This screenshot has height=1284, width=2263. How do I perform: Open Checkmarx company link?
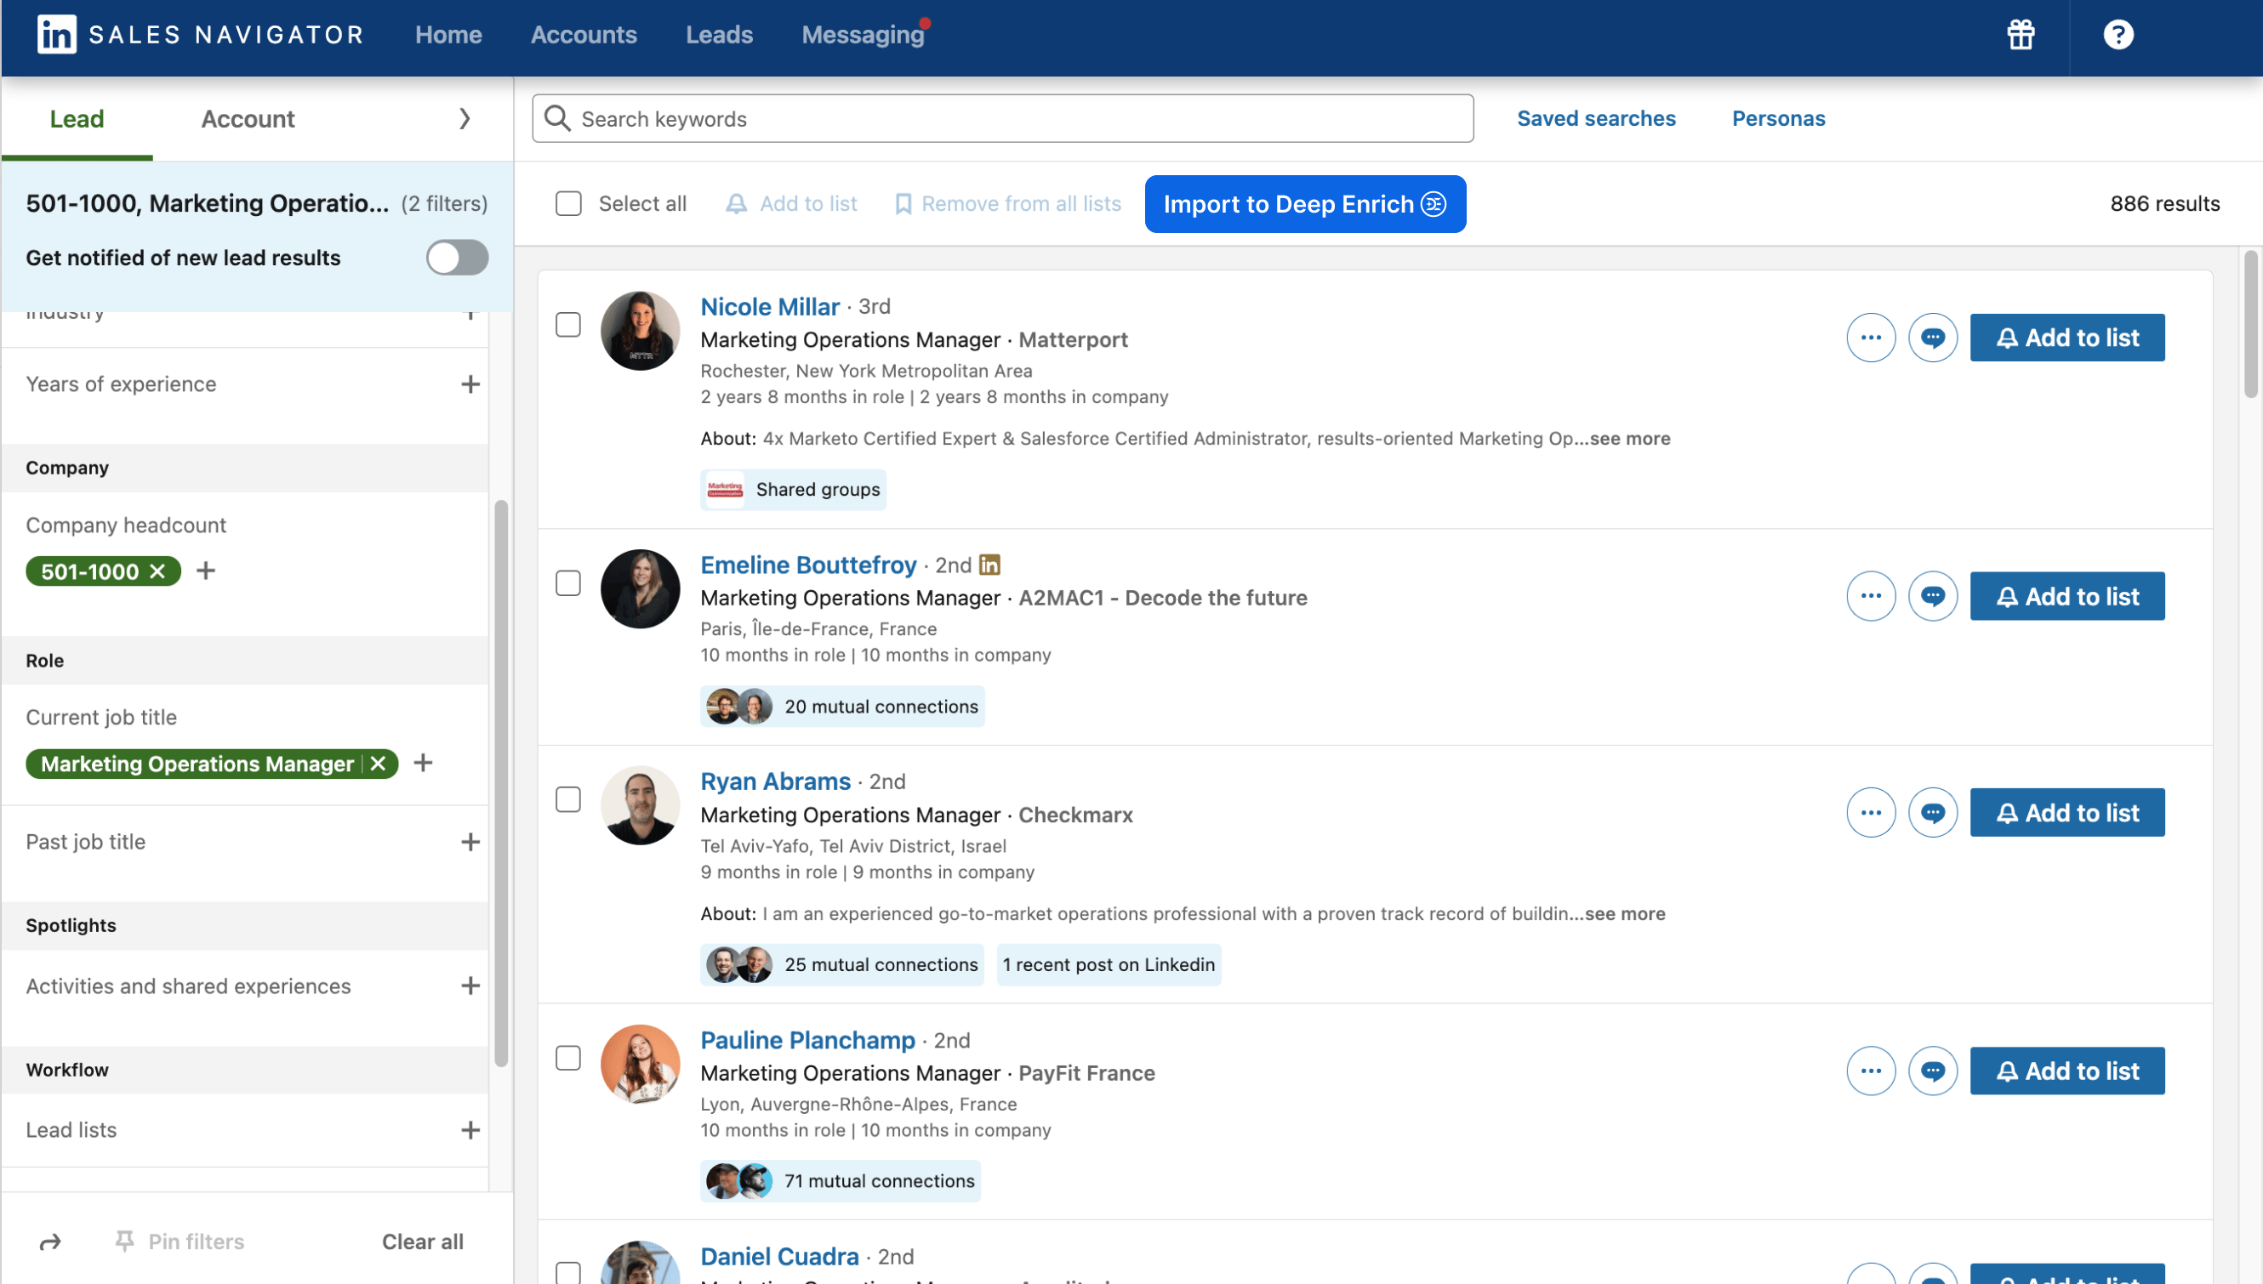pos(1075,815)
